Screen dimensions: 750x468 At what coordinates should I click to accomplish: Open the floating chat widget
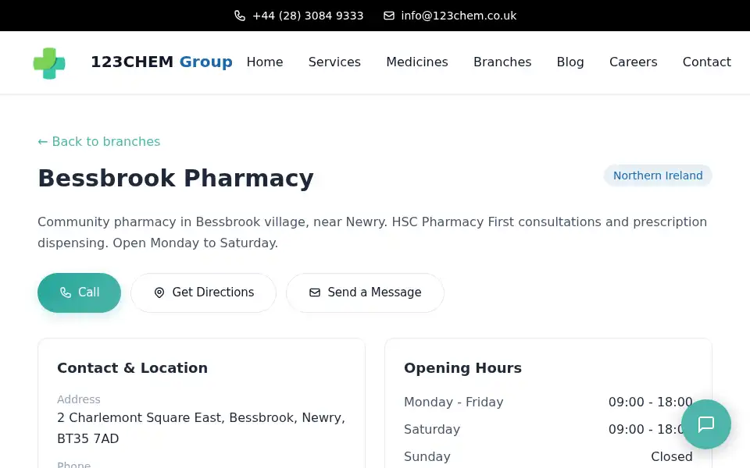coord(706,424)
